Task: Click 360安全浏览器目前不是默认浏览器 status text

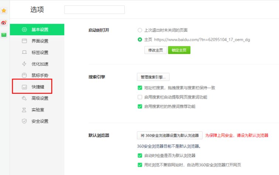Action: 169,146
